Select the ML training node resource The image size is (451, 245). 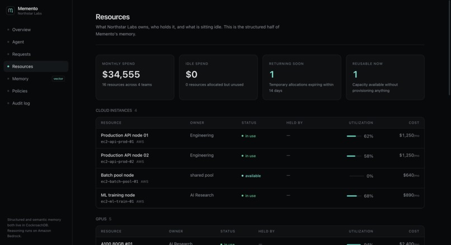coord(260,198)
